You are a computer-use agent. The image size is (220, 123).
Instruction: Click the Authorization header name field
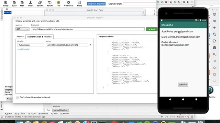coord(31,45)
